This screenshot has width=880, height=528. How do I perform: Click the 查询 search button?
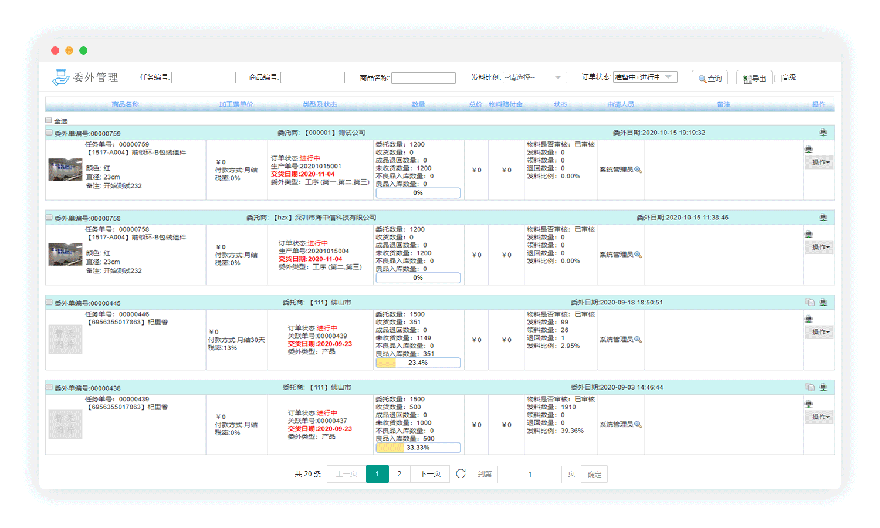point(710,78)
